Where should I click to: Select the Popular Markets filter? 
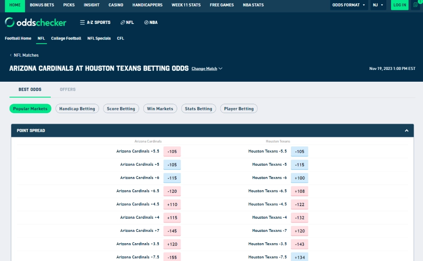coord(30,108)
